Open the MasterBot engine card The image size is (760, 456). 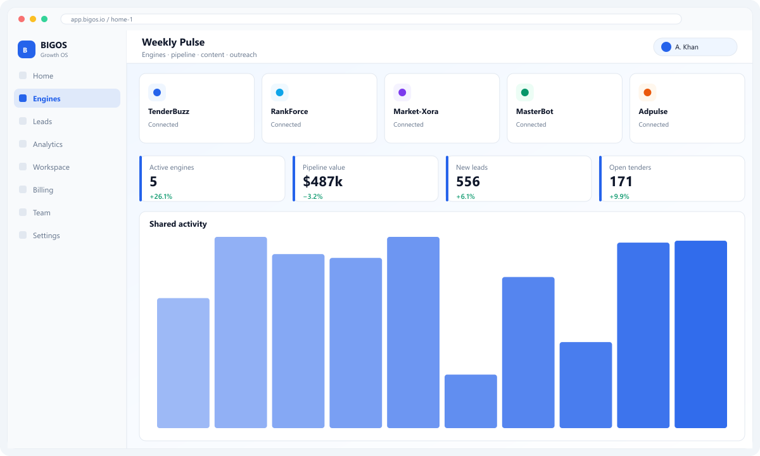[x=565, y=108]
